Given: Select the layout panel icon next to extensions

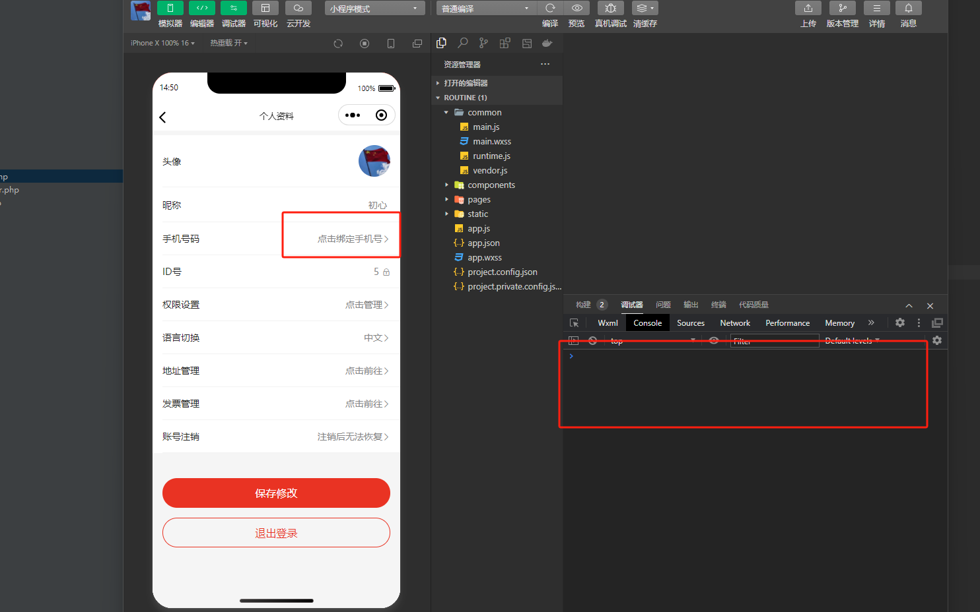Looking at the screenshot, I should click(x=527, y=43).
